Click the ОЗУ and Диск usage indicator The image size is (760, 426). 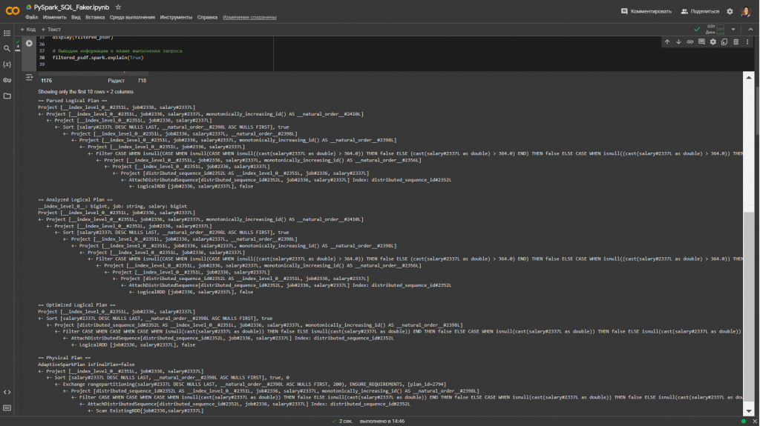(715, 29)
